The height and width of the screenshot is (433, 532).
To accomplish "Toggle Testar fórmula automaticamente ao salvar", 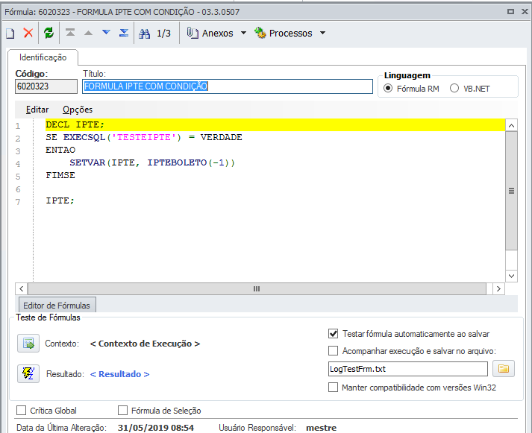I will click(334, 334).
